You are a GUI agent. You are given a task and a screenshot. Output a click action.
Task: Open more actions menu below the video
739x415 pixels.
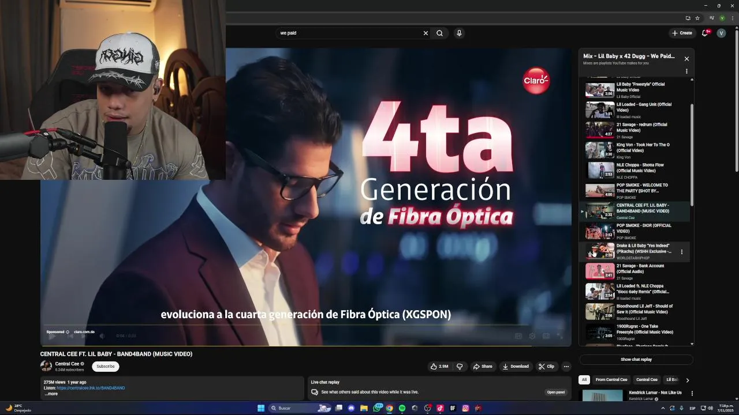[566, 367]
